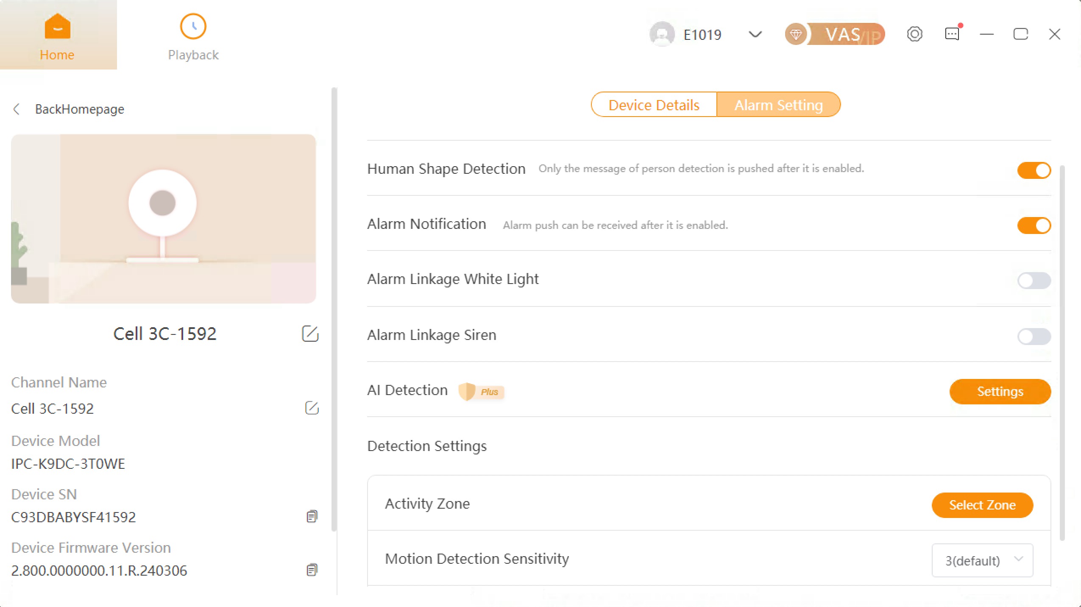Copy the Device Firmware Version
This screenshot has width=1081, height=607.
[312, 570]
